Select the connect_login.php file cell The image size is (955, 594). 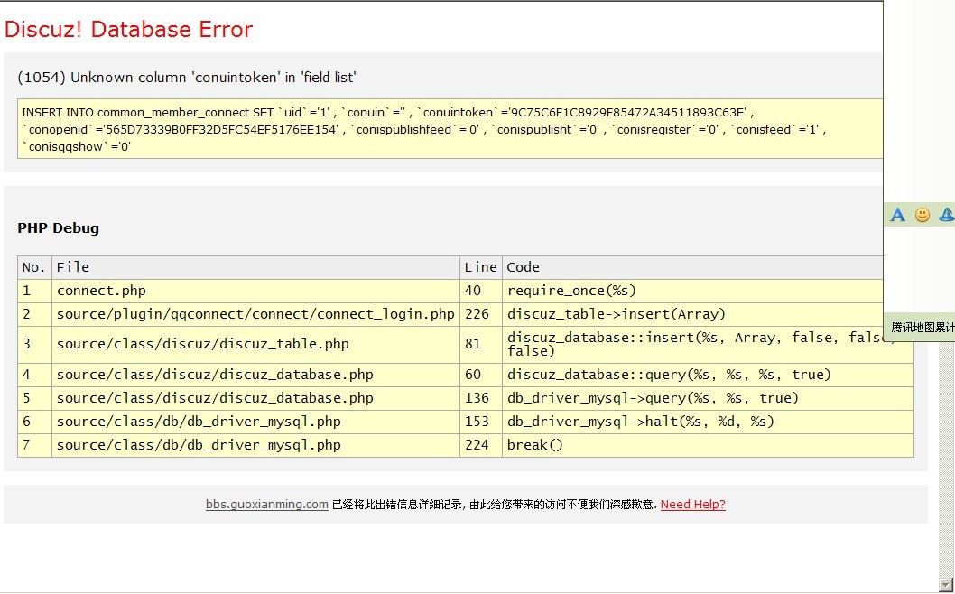pyautogui.click(x=255, y=314)
